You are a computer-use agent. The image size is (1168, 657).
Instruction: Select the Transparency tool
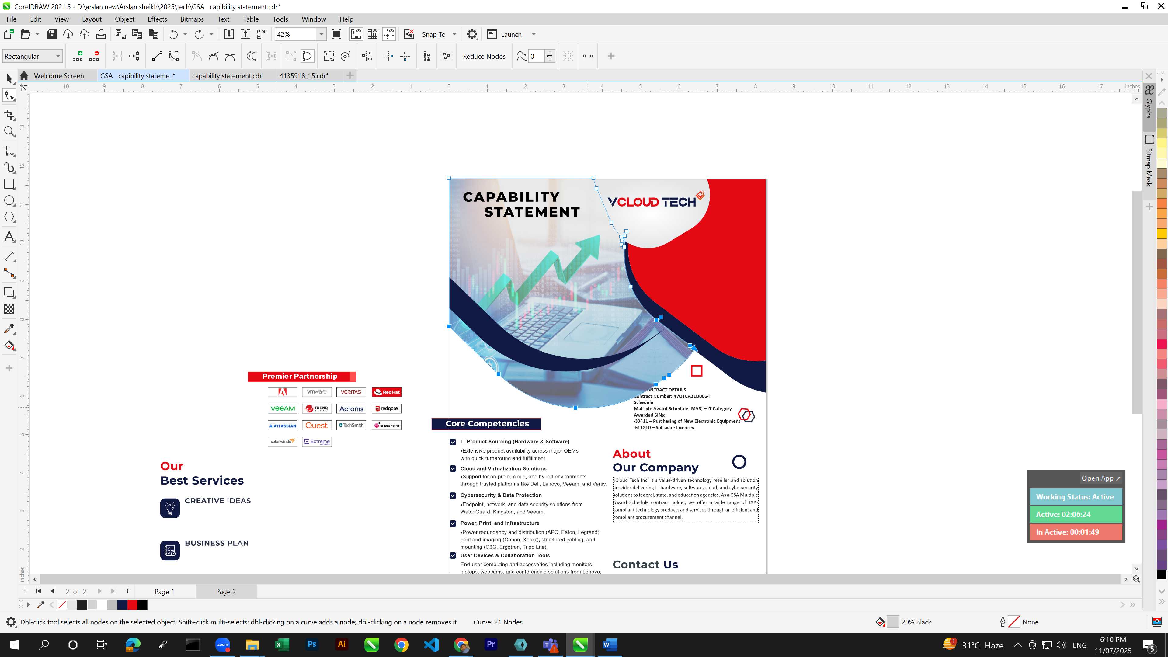9,309
